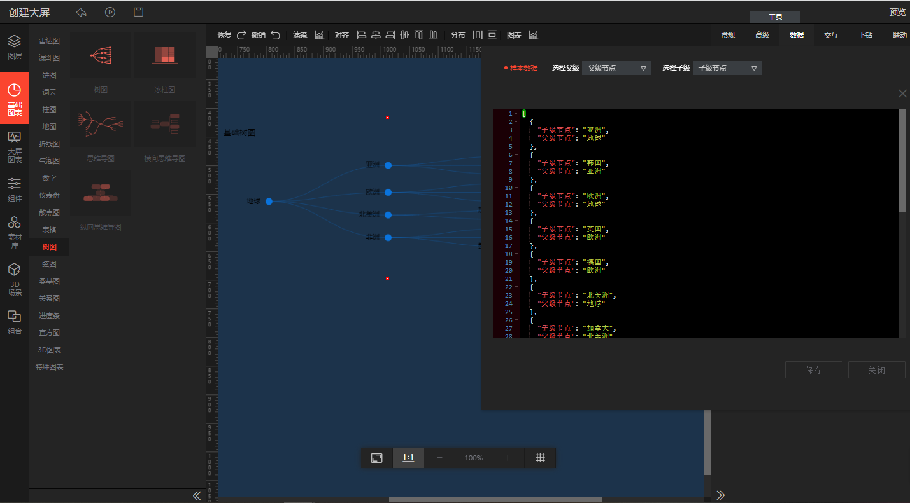Select the 树图 chart thumbnail
Viewport: 910px width, 503px height.
(101, 55)
